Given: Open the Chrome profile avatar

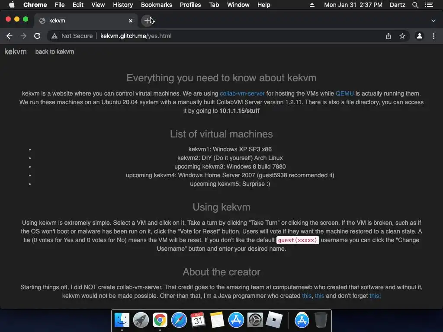Looking at the screenshot, I should coord(420,36).
